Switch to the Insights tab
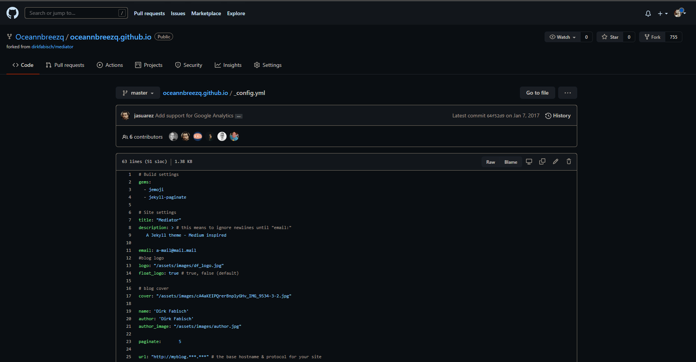696x362 pixels. click(x=228, y=65)
